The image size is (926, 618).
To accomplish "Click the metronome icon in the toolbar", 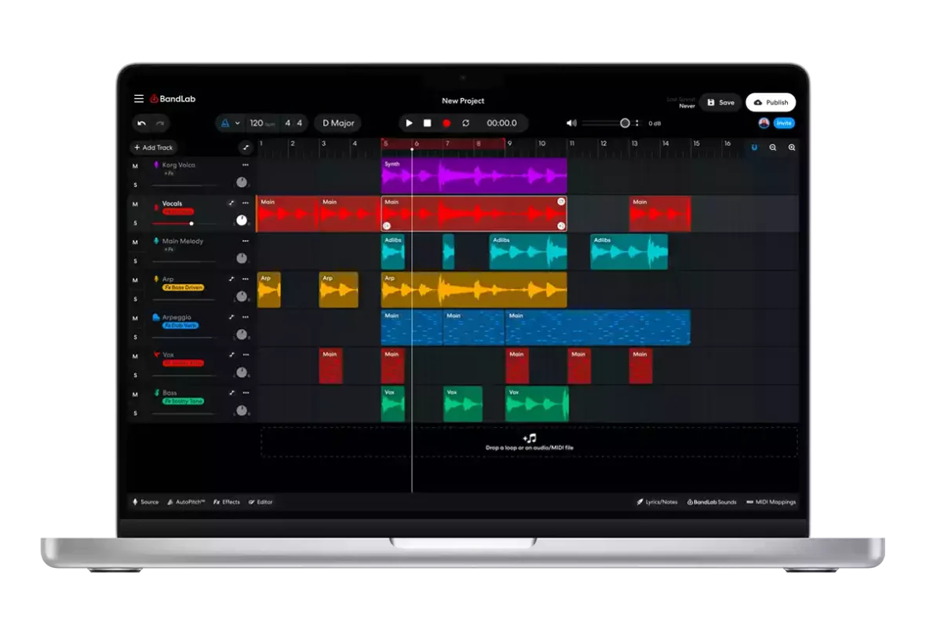I will (x=224, y=123).
